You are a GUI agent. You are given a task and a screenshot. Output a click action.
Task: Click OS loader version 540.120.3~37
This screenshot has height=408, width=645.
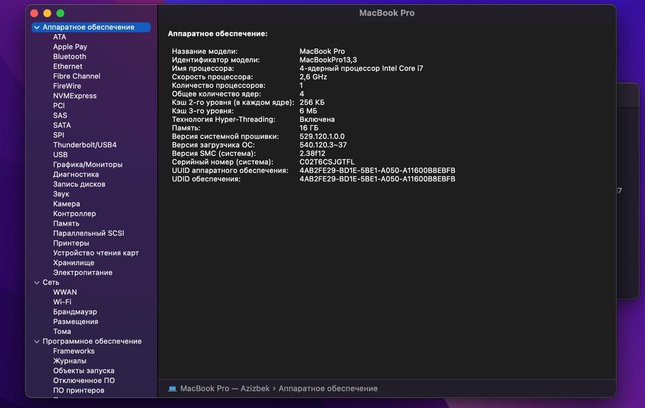[323, 145]
